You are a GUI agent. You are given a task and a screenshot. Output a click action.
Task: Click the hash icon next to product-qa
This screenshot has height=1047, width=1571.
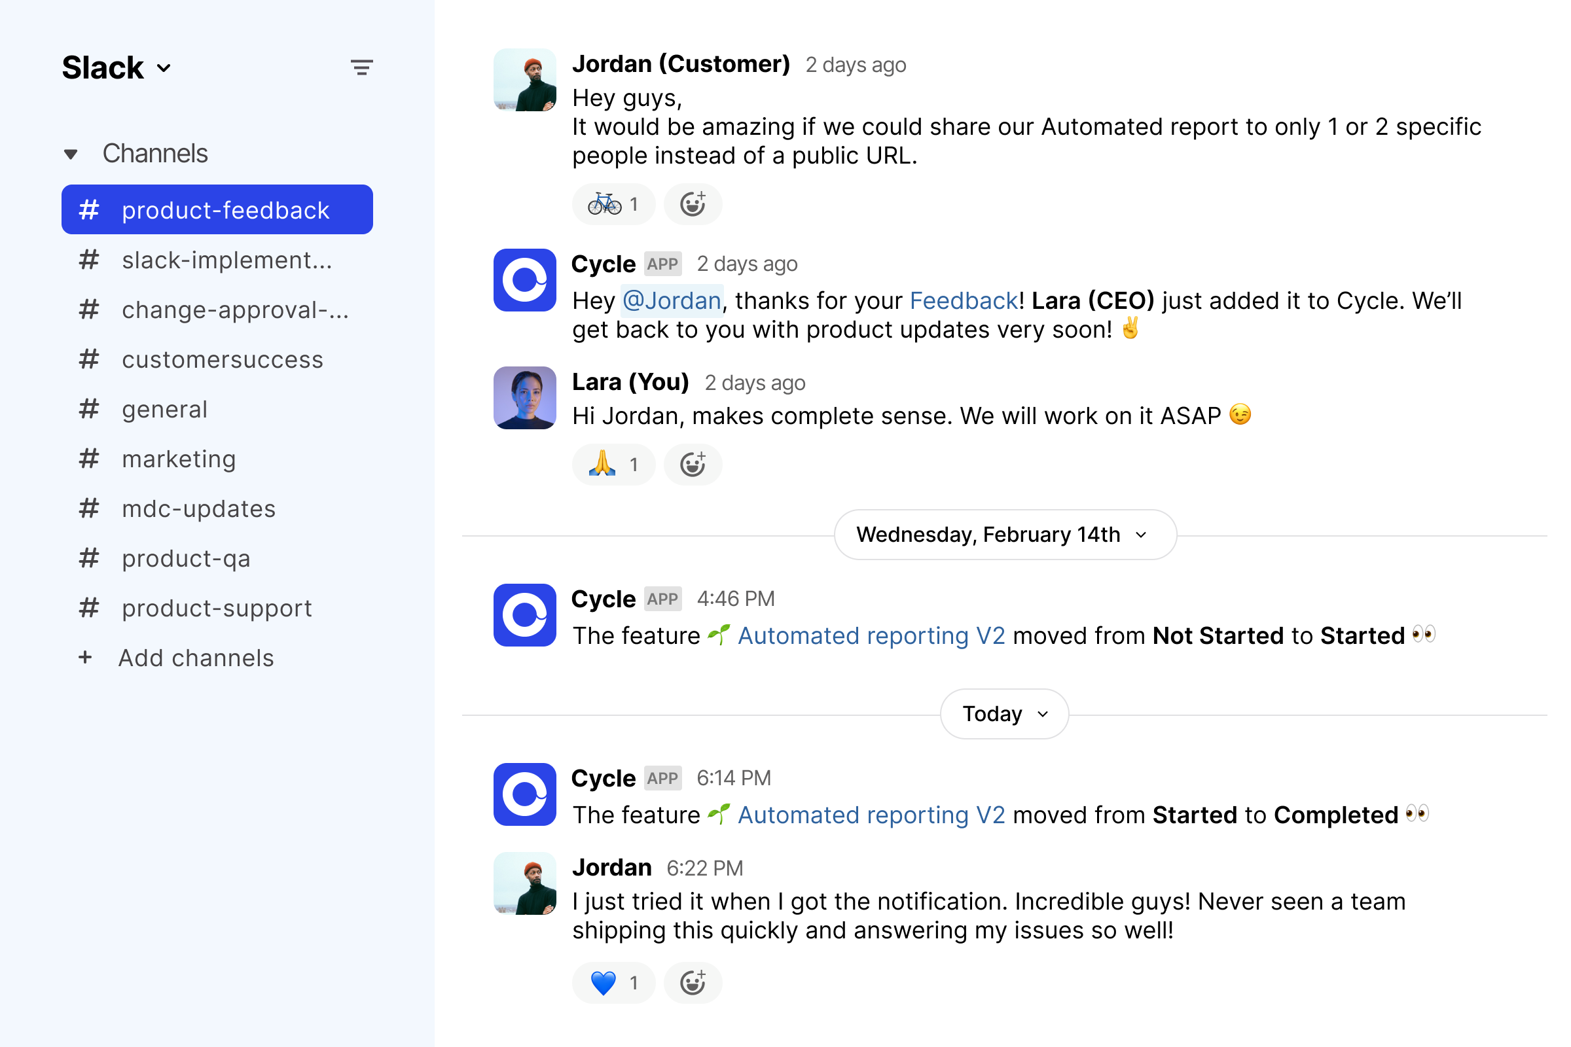pos(89,558)
